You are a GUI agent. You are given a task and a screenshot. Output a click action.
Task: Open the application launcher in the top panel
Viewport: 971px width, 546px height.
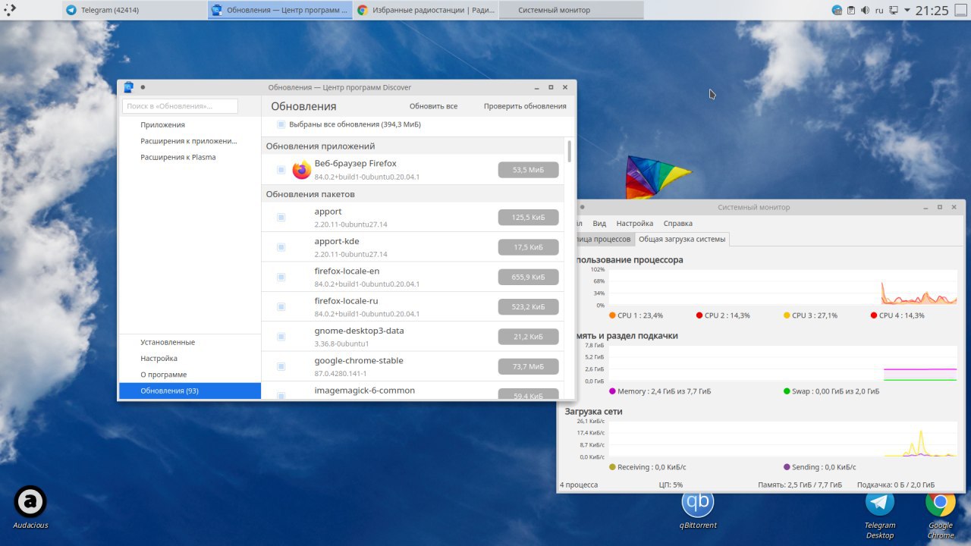point(9,10)
